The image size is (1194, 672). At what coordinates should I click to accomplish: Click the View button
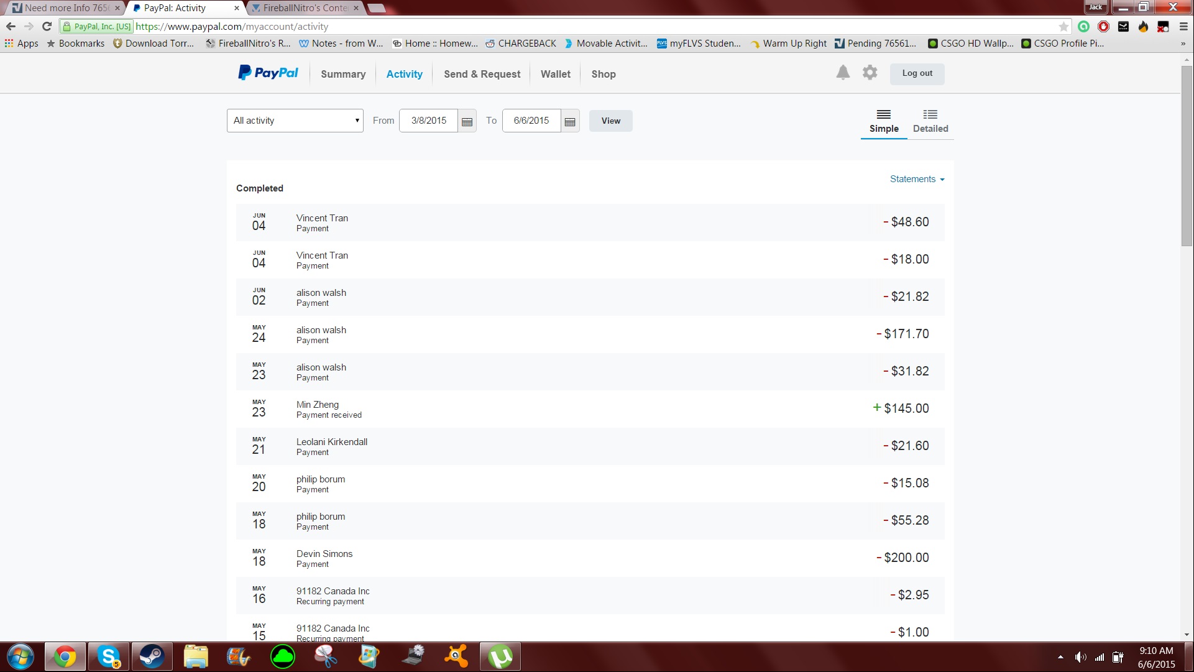tap(610, 121)
